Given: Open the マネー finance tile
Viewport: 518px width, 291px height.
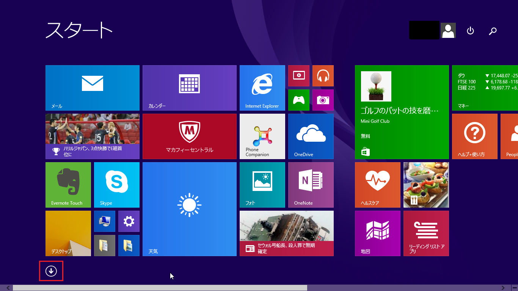Looking at the screenshot, I should [x=485, y=88].
